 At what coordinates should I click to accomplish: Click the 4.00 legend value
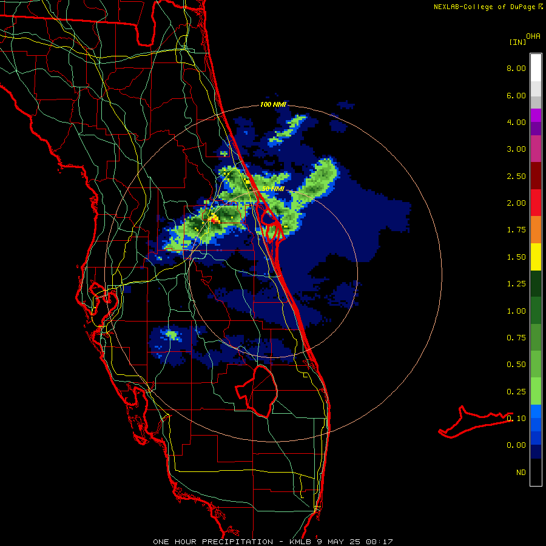pos(516,122)
